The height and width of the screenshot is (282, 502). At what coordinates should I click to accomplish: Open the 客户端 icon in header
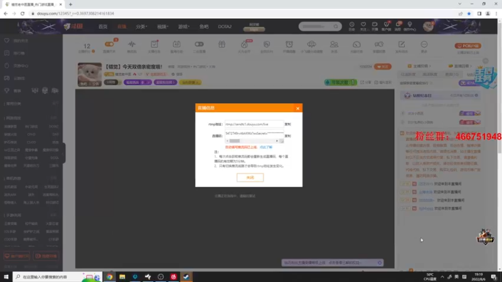click(x=387, y=26)
